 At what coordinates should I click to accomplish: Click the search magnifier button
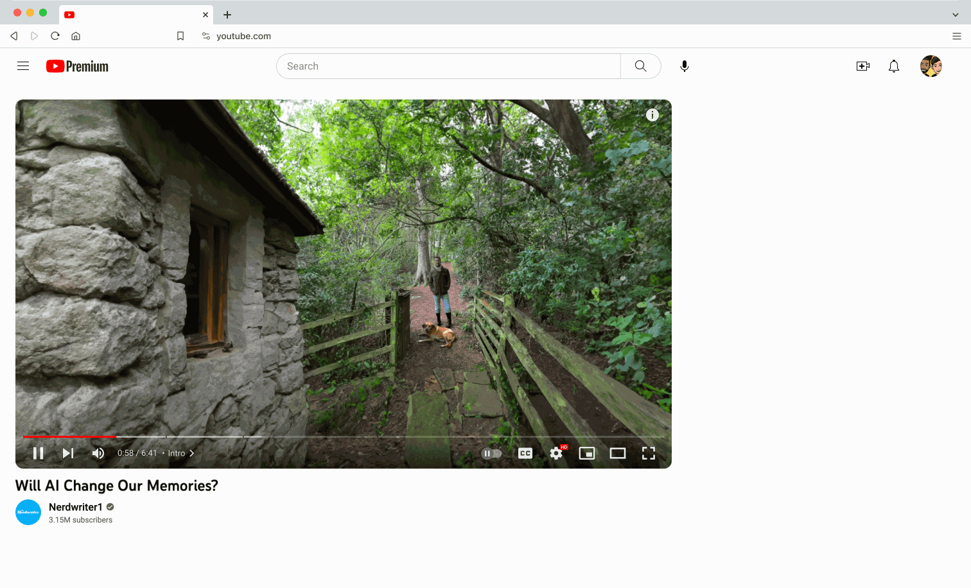coord(640,66)
